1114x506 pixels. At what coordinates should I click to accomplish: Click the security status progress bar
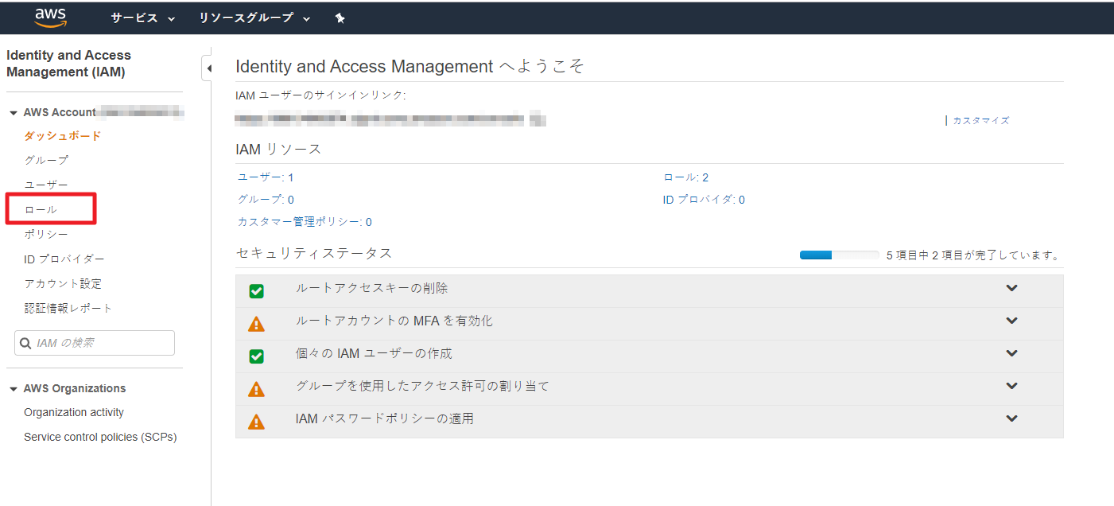pos(839,255)
